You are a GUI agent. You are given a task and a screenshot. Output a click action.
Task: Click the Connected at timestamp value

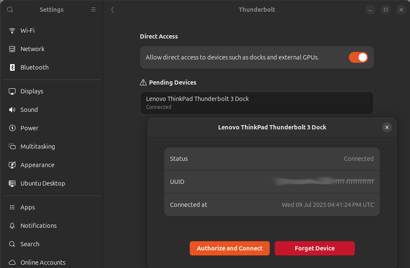click(327, 205)
